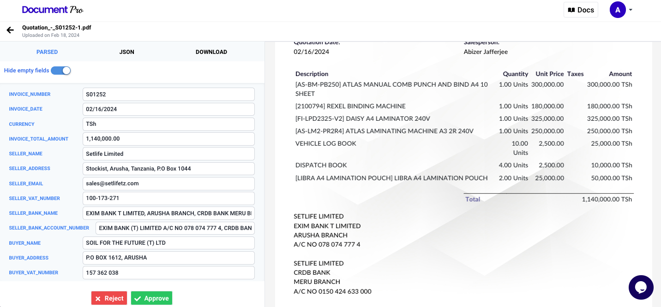Click the back arrow to return to documents
This screenshot has width=661, height=307.
(10, 30)
